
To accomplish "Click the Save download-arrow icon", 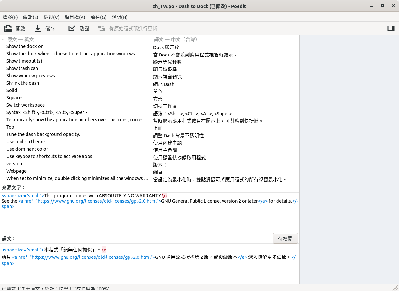I will [x=38, y=28].
